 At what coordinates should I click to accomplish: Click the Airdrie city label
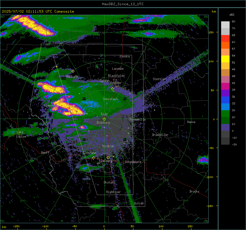coord(108,146)
